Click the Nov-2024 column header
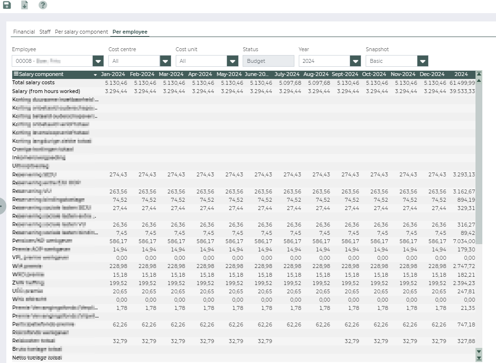 (403, 74)
